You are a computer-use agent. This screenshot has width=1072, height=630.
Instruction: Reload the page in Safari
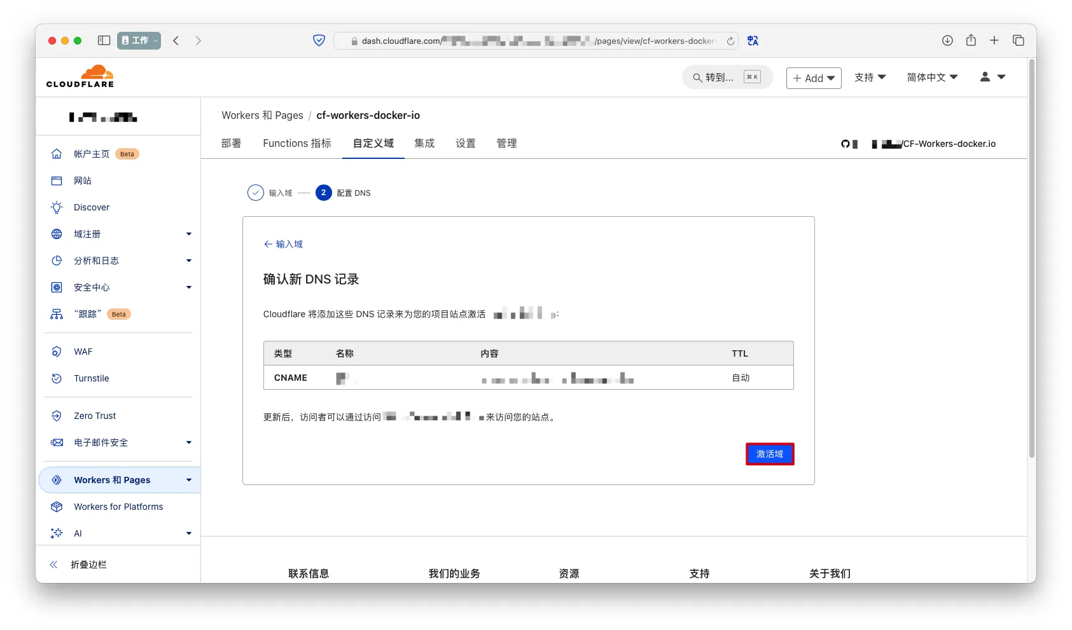[x=730, y=41]
